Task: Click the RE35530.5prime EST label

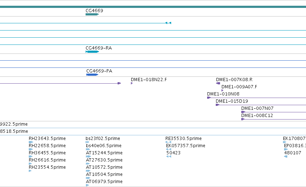Action: click(x=183, y=139)
